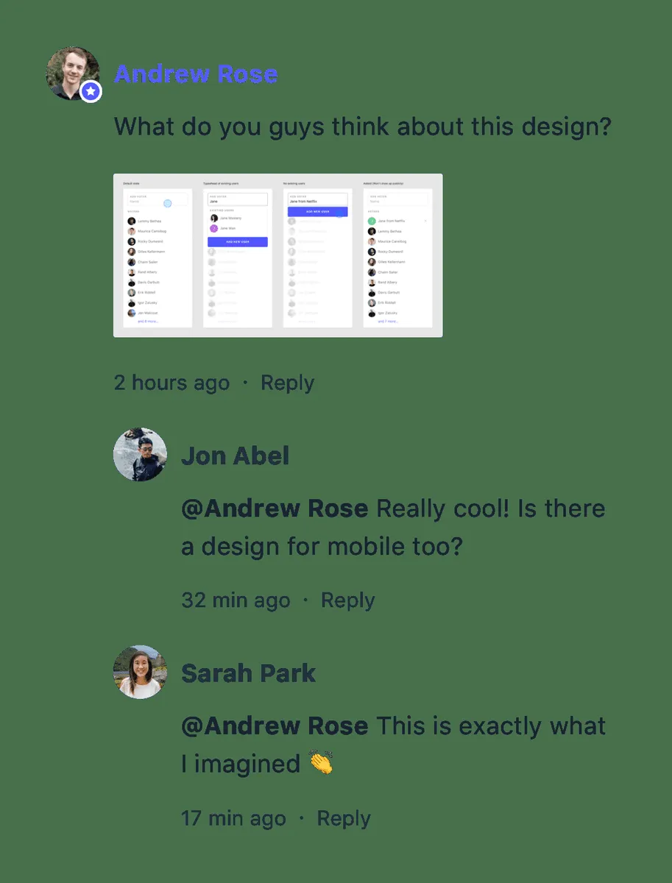Open Andrew Rose's profile from name link

pos(196,74)
